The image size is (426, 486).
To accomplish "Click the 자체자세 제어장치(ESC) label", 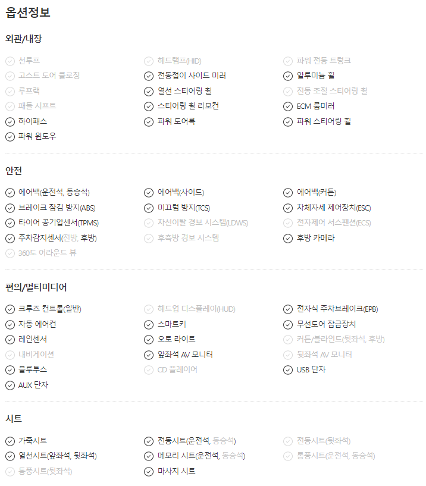I will coord(334,208).
